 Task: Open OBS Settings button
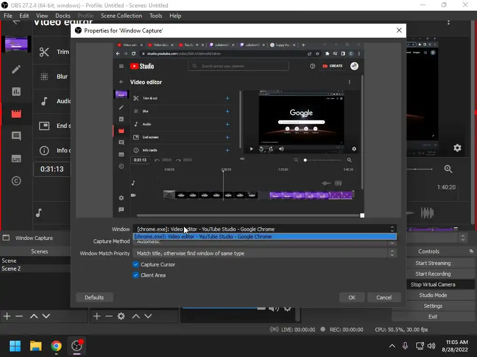433,306
